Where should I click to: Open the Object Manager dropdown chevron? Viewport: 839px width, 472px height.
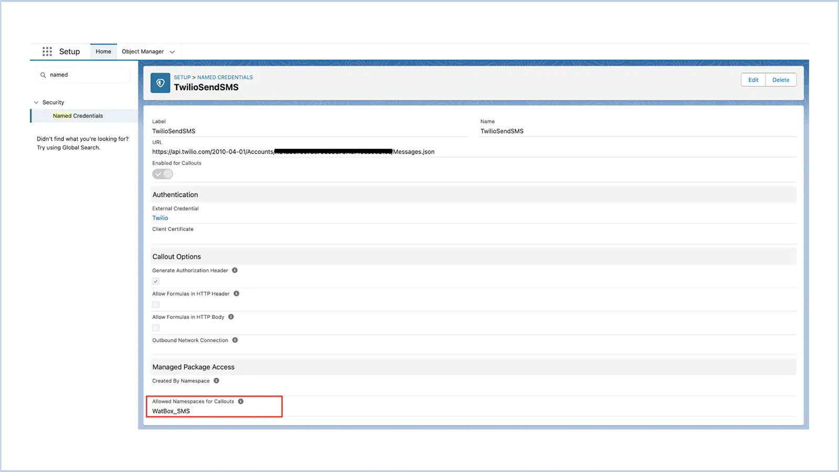tap(172, 52)
